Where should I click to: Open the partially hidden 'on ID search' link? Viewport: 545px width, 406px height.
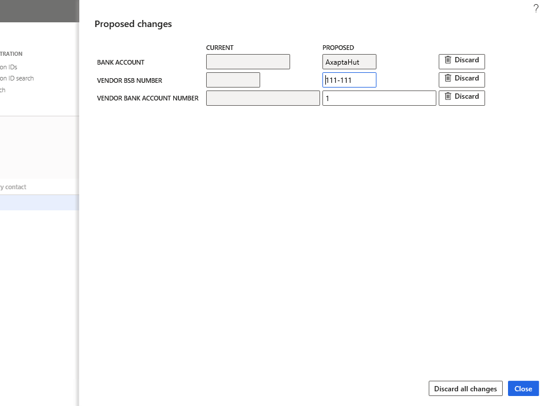pyautogui.click(x=17, y=78)
